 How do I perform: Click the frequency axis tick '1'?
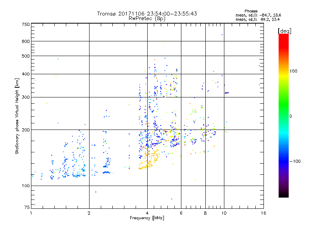pyautogui.click(x=31, y=213)
